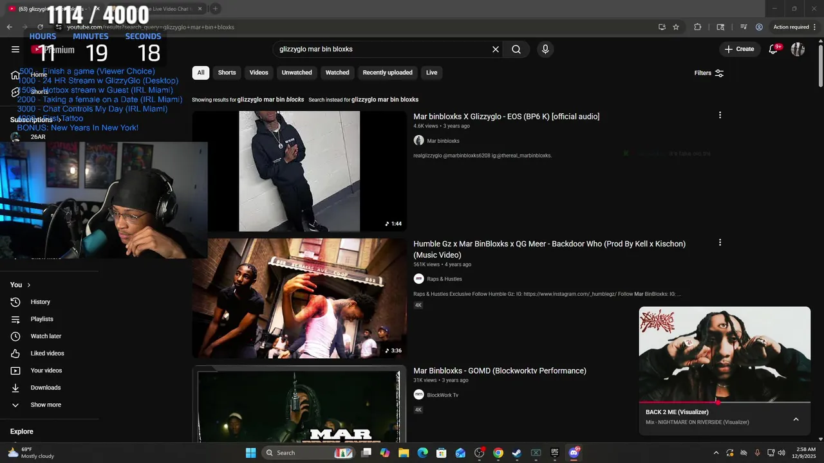Viewport: 824px width, 463px height.
Task: Select the Live filter chip
Action: coord(431,73)
